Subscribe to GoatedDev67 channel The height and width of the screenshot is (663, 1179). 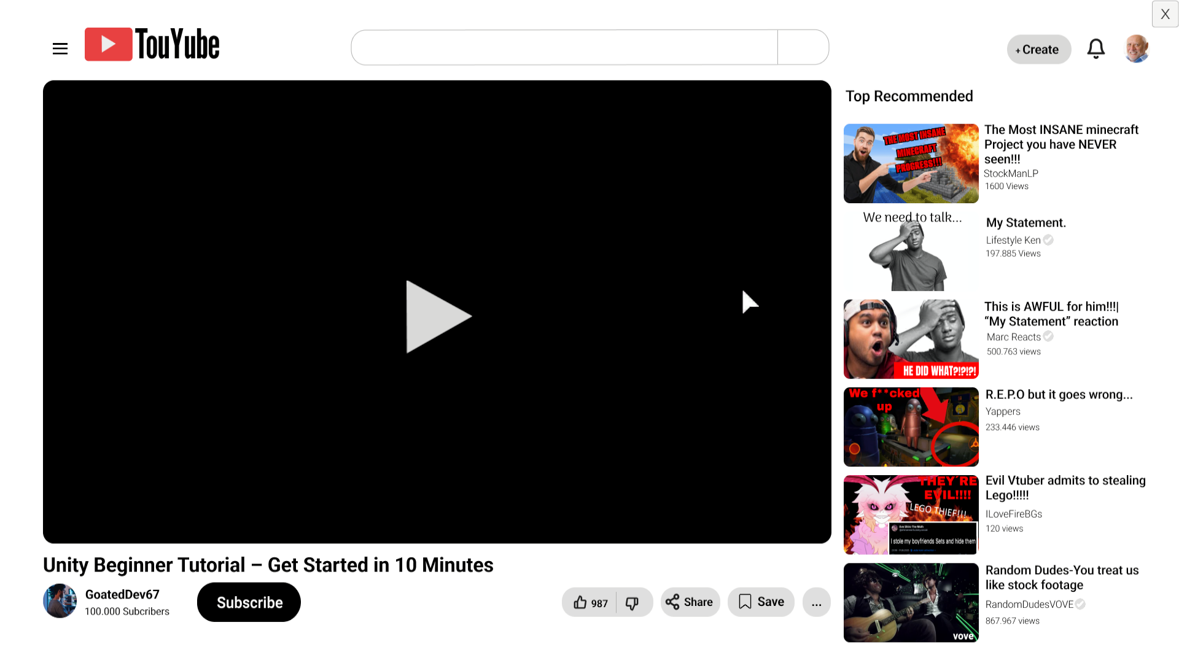pos(249,602)
